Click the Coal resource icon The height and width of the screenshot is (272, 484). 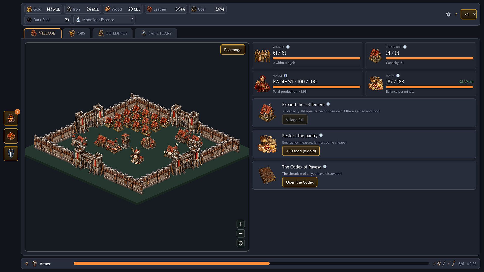pos(194,9)
